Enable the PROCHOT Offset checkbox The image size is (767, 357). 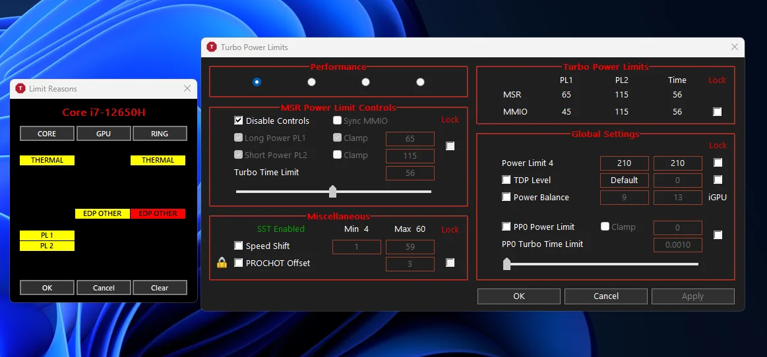click(x=239, y=263)
